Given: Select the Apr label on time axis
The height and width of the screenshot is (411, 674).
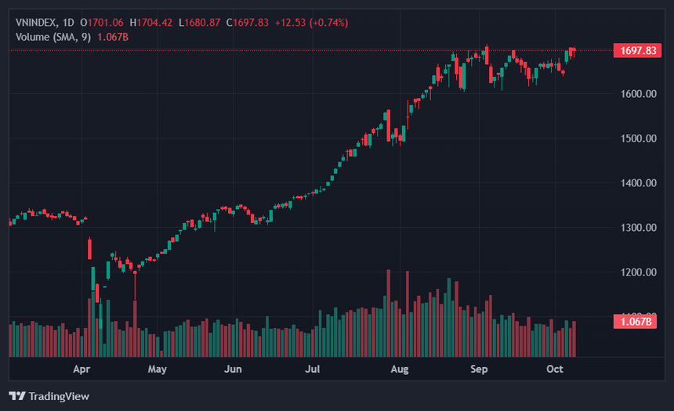Looking at the screenshot, I should click(x=82, y=368).
